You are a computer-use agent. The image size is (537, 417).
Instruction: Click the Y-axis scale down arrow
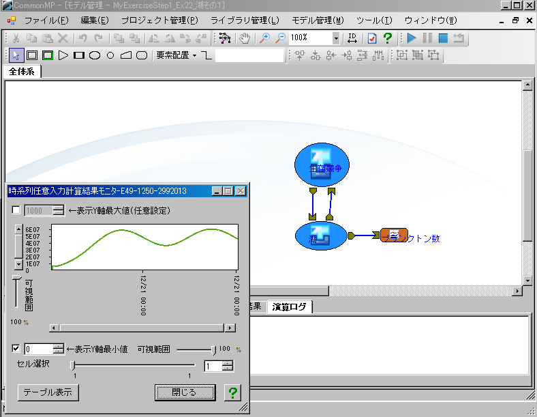(x=18, y=264)
